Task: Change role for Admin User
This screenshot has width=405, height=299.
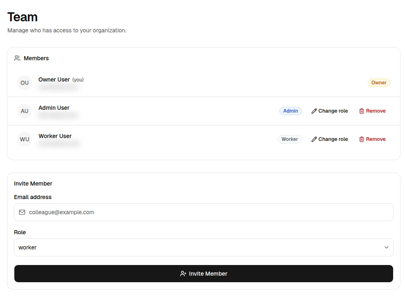Action: pos(329,111)
